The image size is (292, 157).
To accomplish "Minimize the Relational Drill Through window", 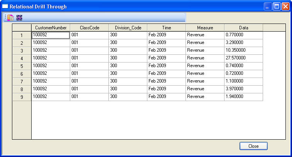I will click(268, 7).
